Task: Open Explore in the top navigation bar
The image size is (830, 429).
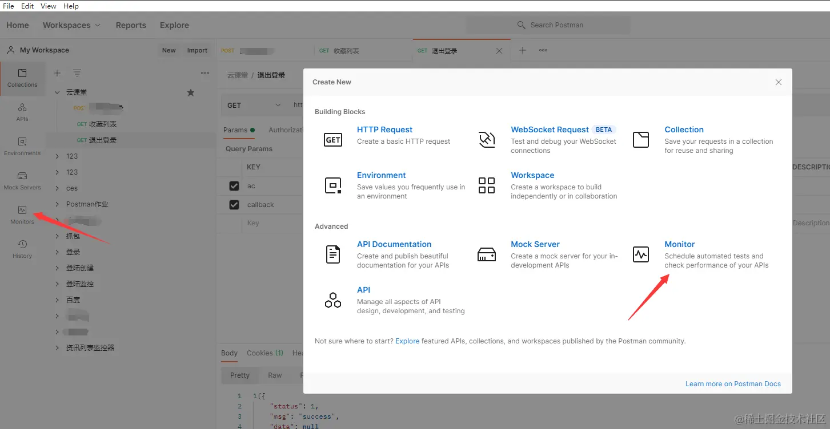Action: pyautogui.click(x=174, y=25)
